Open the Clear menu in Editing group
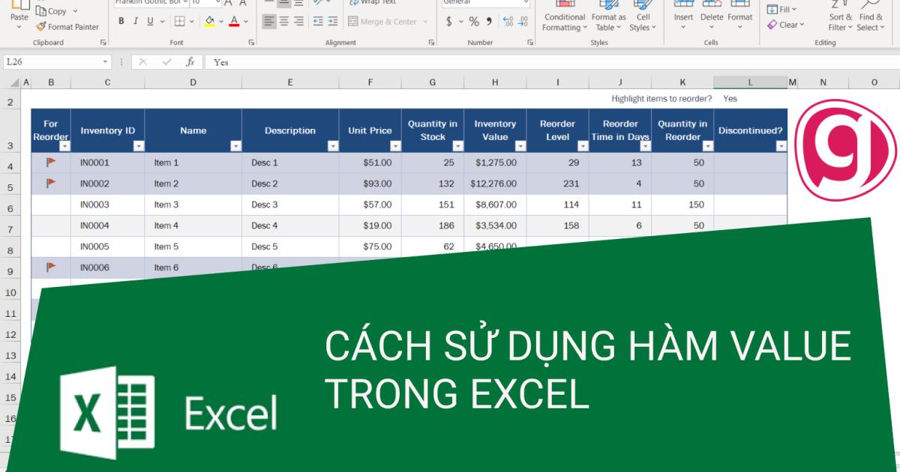 pyautogui.click(x=787, y=25)
